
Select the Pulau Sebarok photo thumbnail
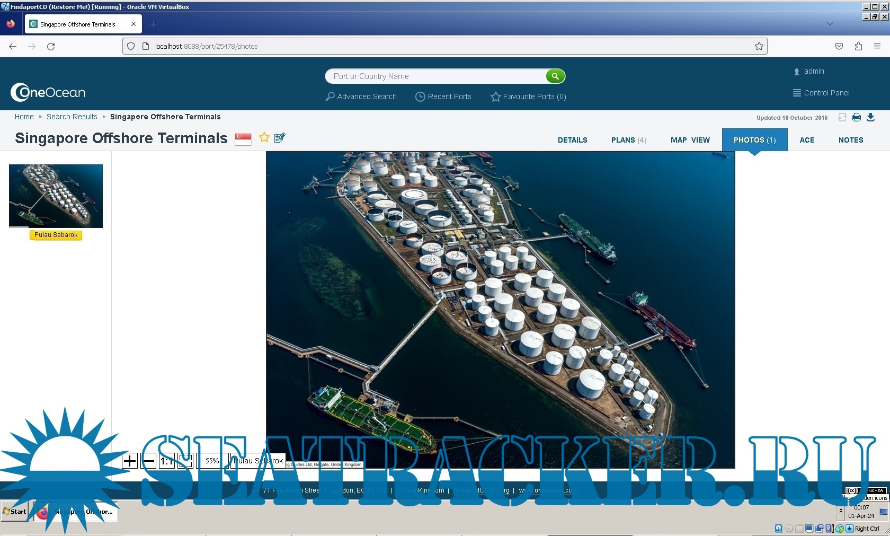(x=56, y=196)
